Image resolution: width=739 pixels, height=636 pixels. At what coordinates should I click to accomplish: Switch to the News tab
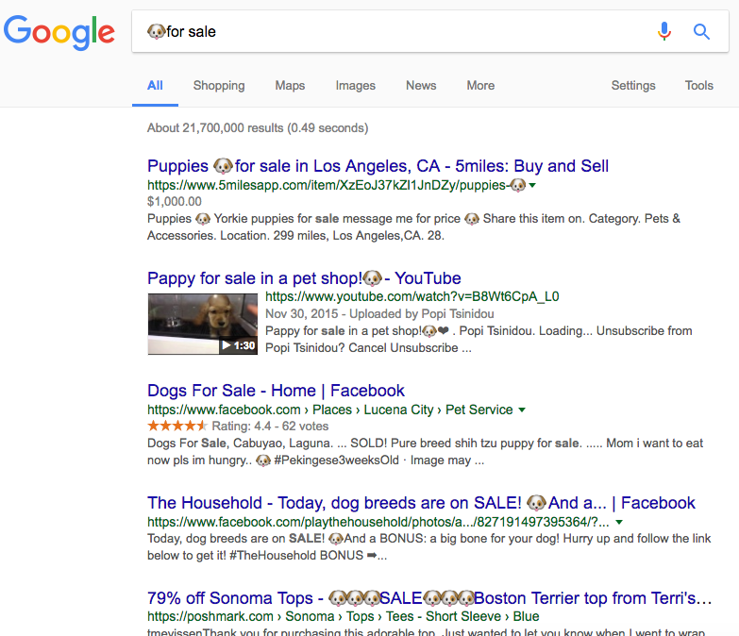(x=421, y=85)
